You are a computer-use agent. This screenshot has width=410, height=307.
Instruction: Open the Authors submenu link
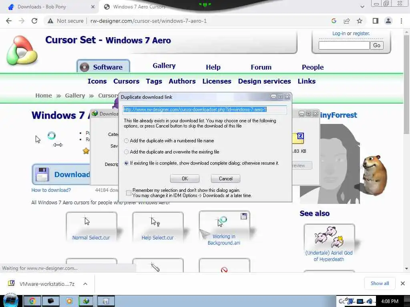(182, 81)
